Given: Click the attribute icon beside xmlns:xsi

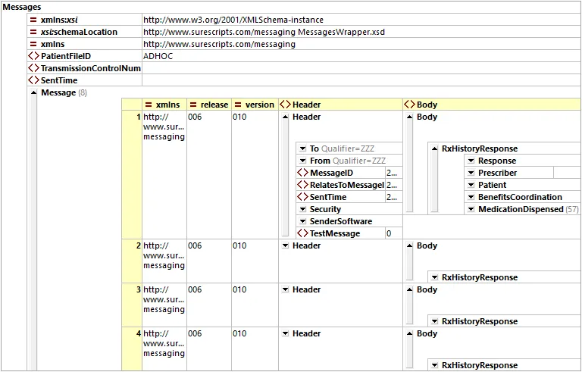Looking at the screenshot, I should click(33, 20).
